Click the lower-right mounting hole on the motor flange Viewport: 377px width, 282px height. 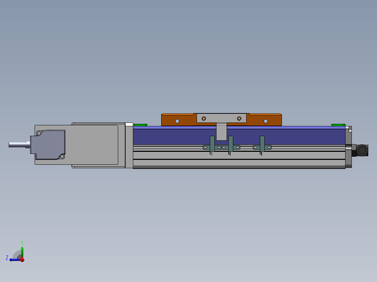tap(62, 156)
